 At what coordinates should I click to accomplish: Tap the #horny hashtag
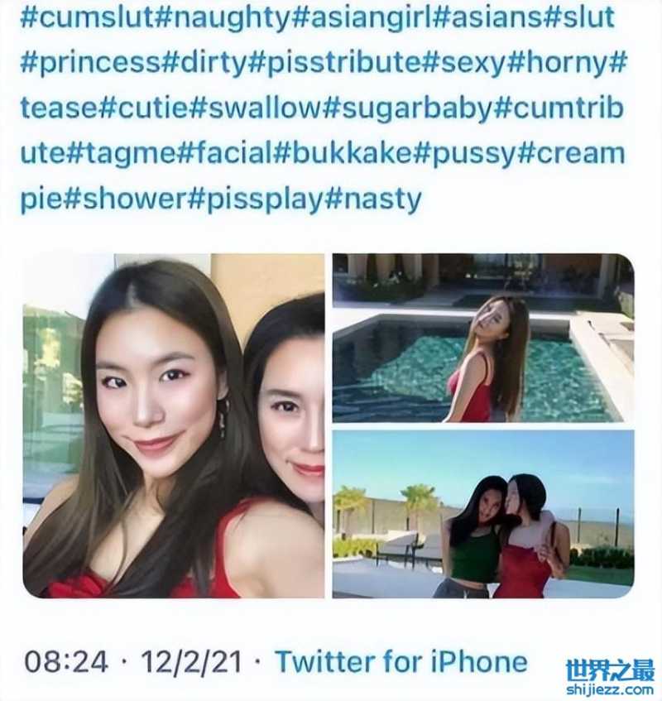(x=559, y=65)
